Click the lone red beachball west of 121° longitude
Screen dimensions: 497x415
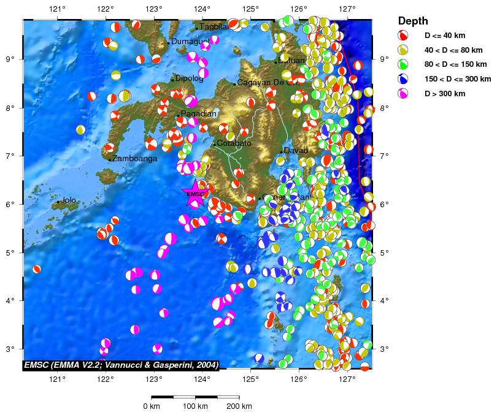coord(36,269)
